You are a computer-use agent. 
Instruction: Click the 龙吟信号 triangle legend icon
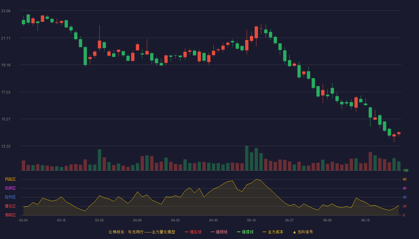294,232
